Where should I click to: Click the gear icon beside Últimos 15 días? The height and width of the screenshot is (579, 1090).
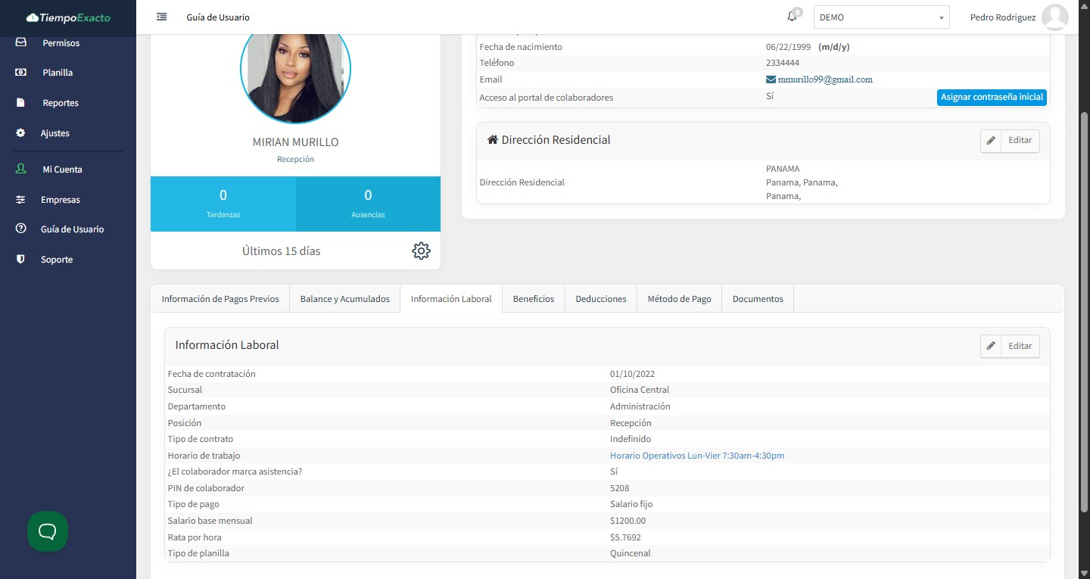tap(421, 251)
